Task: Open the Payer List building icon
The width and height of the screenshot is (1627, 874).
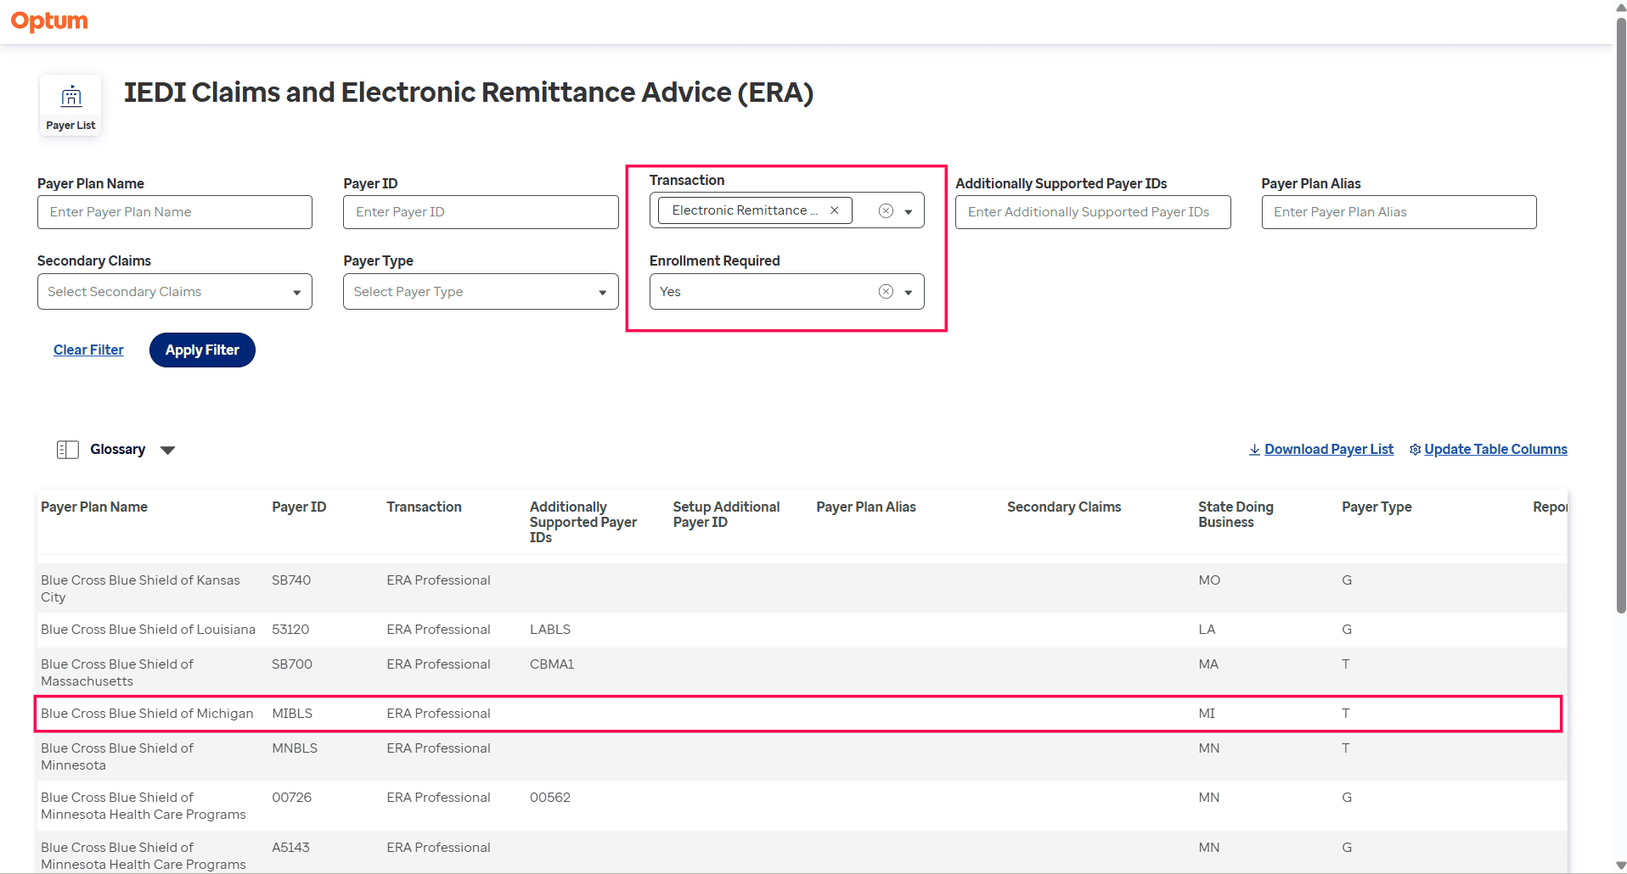Action: 71,97
